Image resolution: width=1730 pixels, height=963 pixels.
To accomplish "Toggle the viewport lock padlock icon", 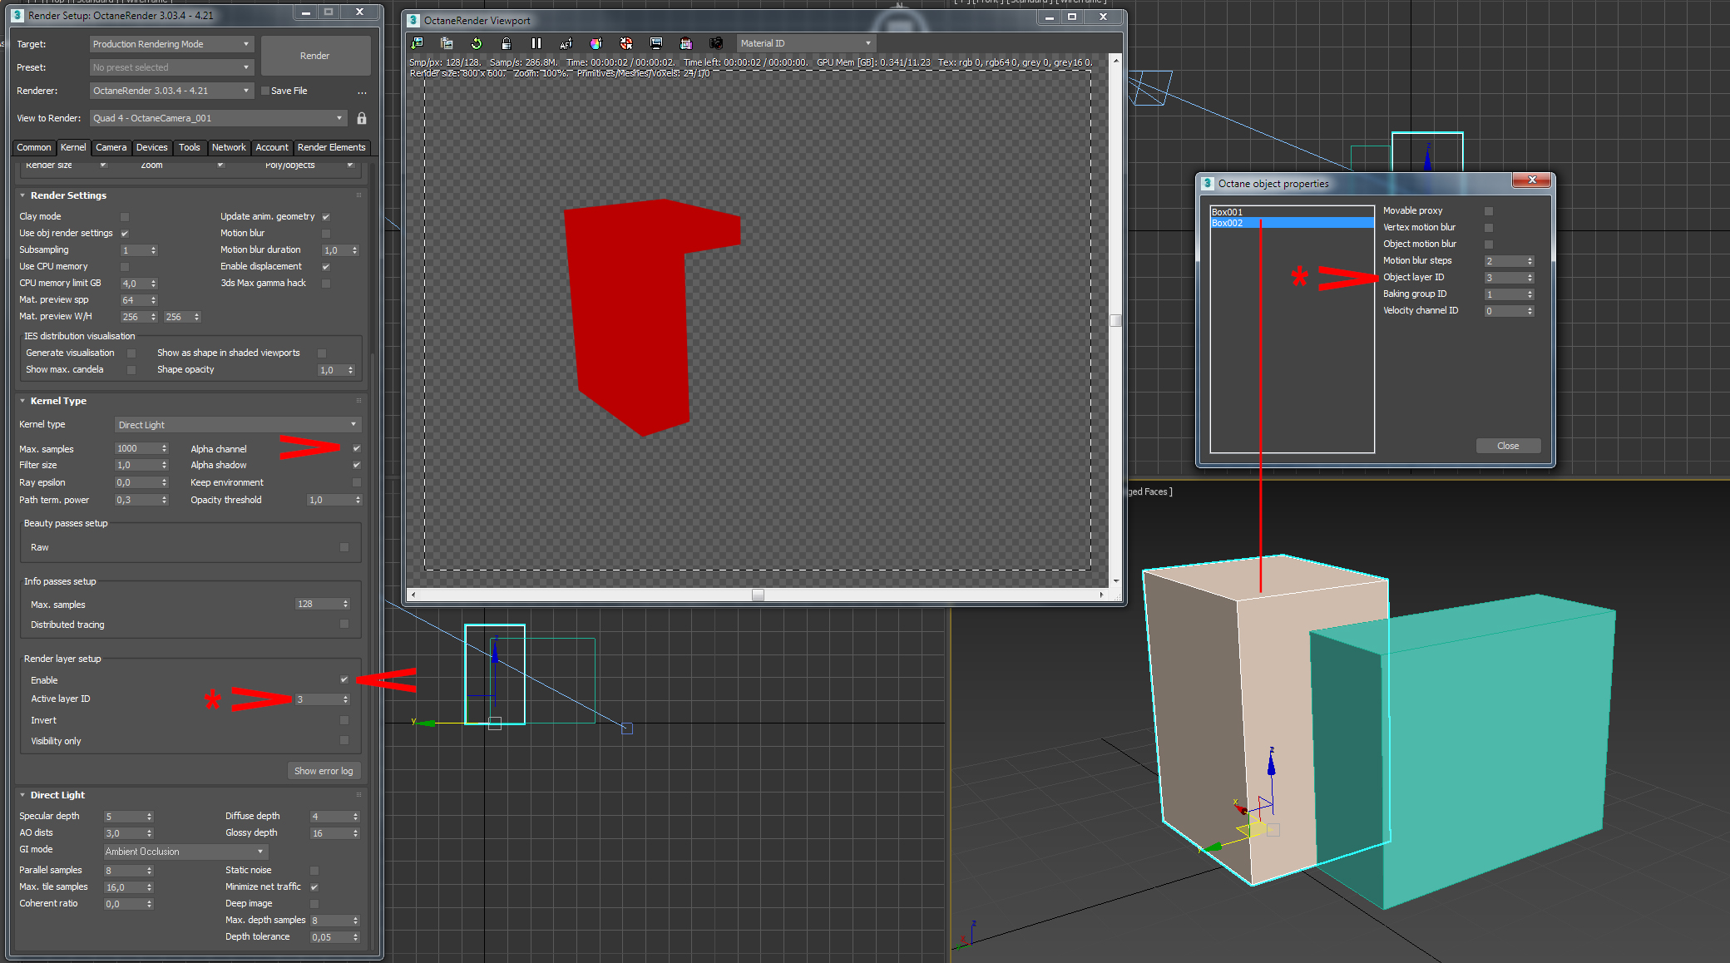I will (506, 43).
